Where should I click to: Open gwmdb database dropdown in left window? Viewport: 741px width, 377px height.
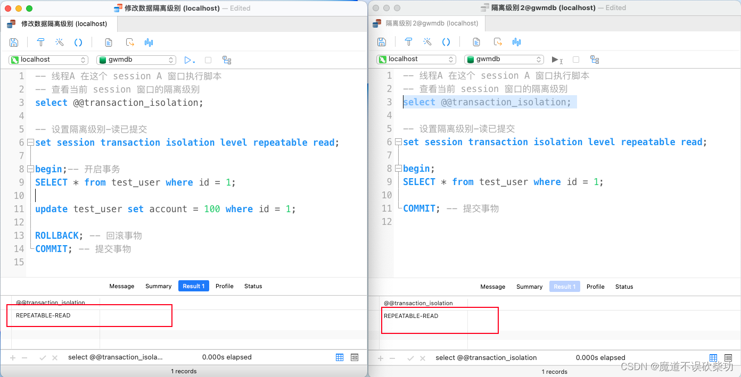(136, 60)
